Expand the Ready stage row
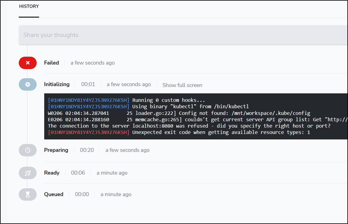Viewport: 348px width, 224px height. pos(52,173)
